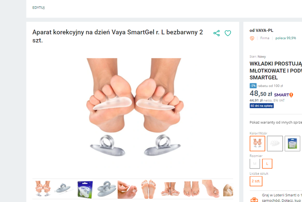The image size is (302, 202).
Task: Click the -2% rabat badge
Action: (253, 86)
